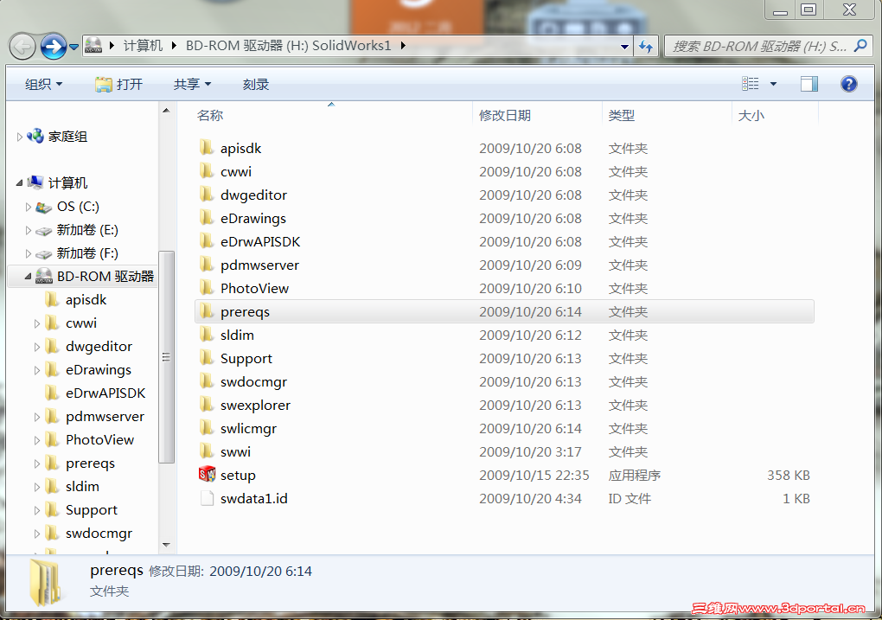The height and width of the screenshot is (620, 882).
Task: Click the setup file size 358 KB
Action: pos(788,476)
